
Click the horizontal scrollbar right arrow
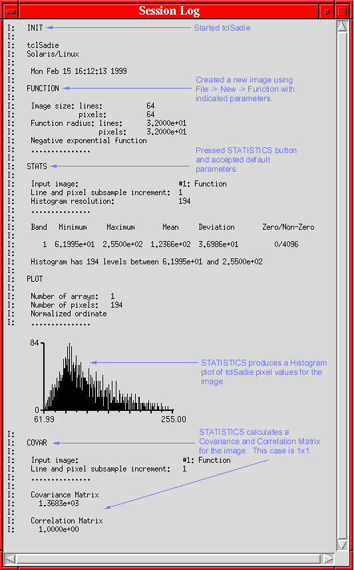328,558
